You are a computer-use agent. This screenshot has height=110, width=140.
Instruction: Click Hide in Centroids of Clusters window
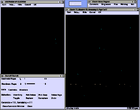20,5
